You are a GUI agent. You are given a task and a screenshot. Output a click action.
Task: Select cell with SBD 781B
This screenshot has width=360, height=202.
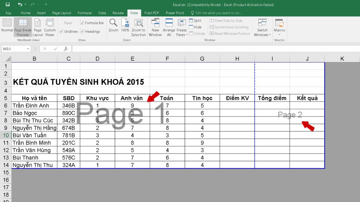point(69,135)
